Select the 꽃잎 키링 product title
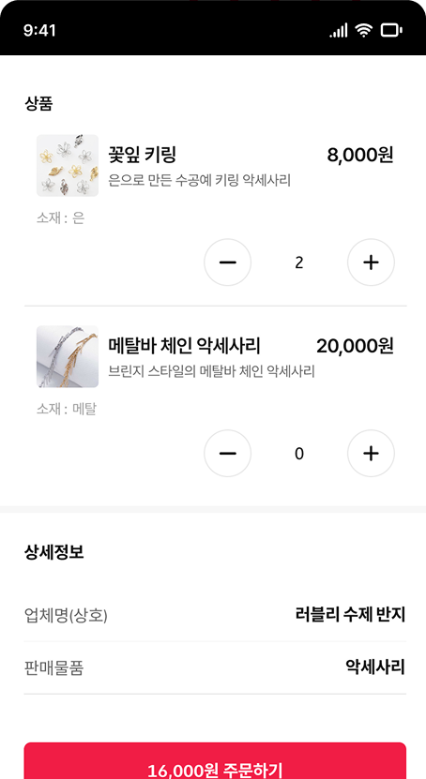The image size is (426, 779). [143, 155]
